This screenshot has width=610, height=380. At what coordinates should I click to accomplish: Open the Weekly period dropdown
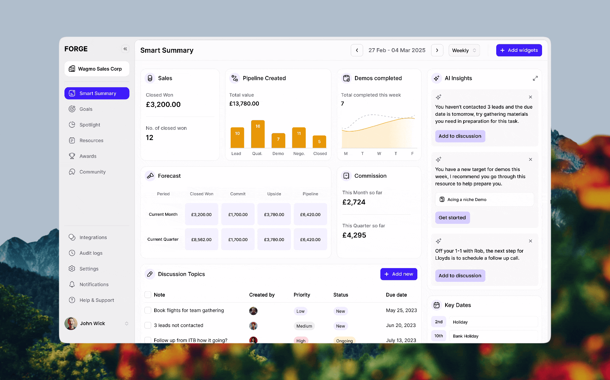(464, 50)
